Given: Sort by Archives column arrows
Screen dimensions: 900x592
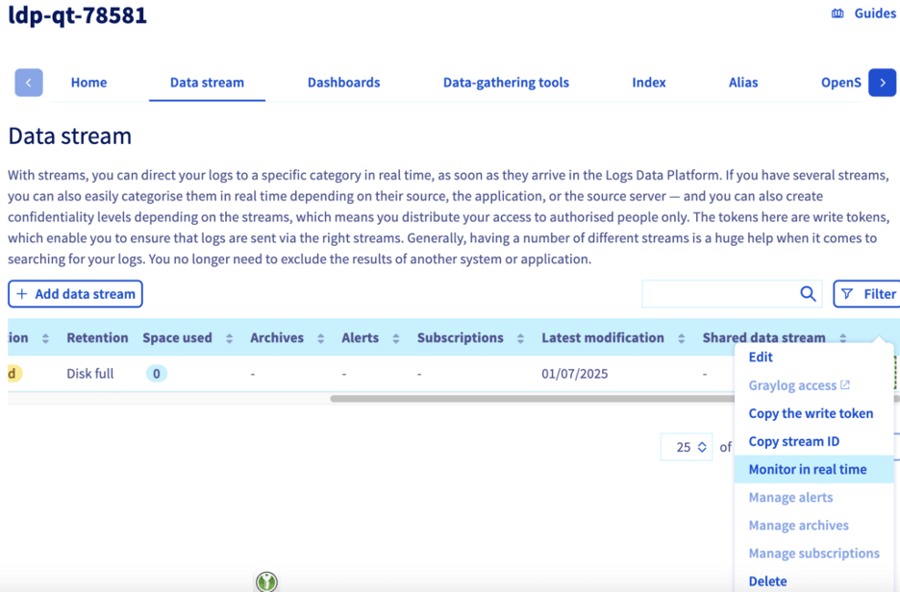Looking at the screenshot, I should tap(320, 338).
